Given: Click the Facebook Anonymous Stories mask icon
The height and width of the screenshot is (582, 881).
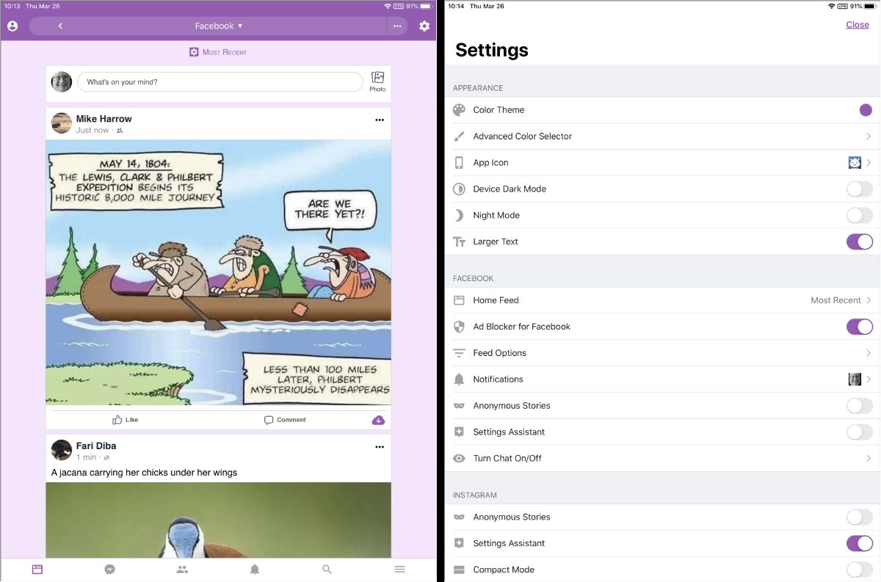Looking at the screenshot, I should point(459,406).
